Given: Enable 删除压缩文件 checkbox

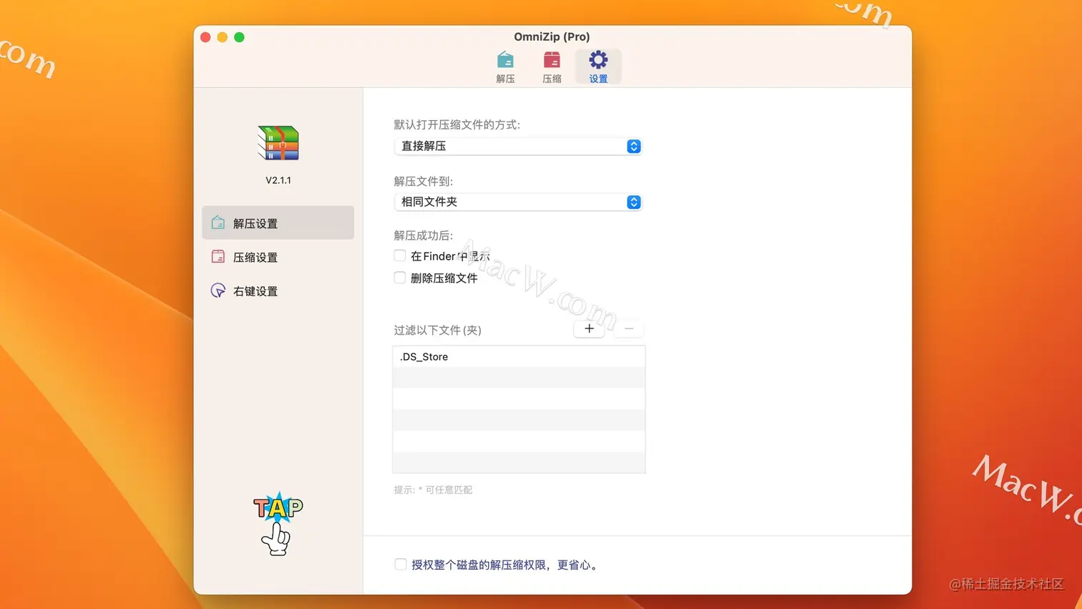Looking at the screenshot, I should (400, 278).
